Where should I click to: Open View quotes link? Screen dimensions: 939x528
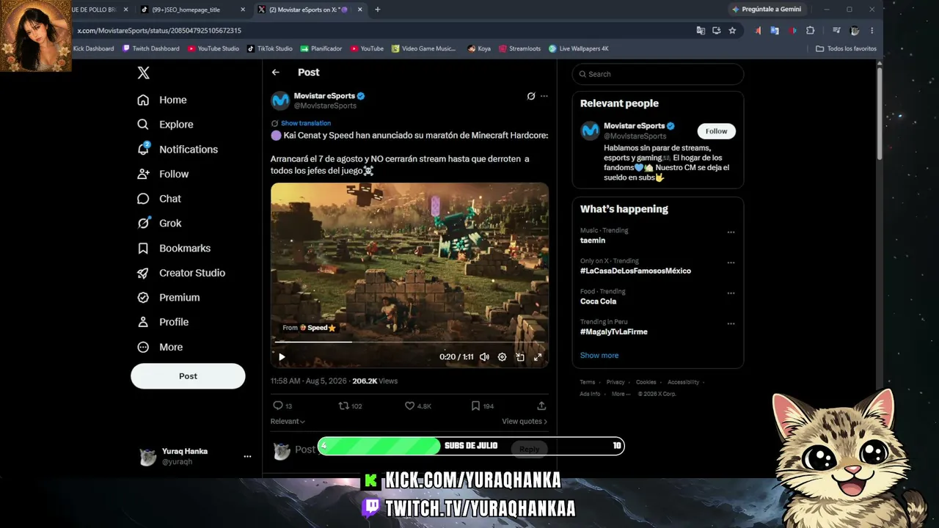click(525, 422)
